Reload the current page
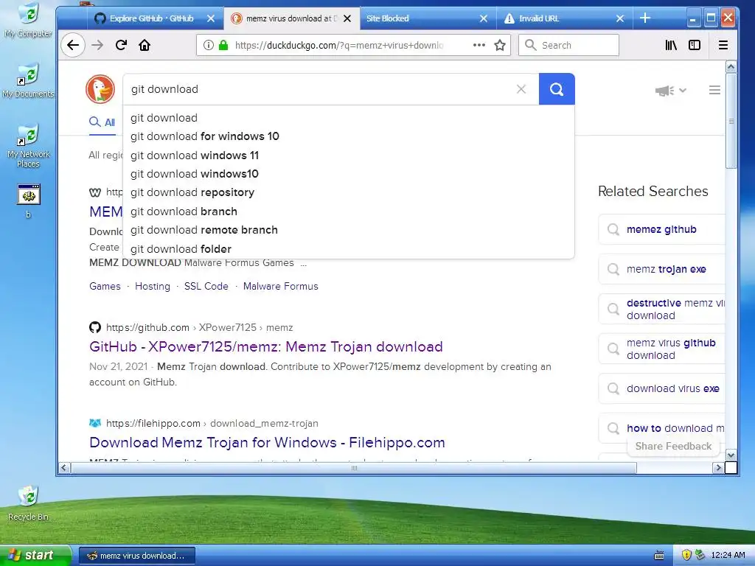 [x=121, y=45]
